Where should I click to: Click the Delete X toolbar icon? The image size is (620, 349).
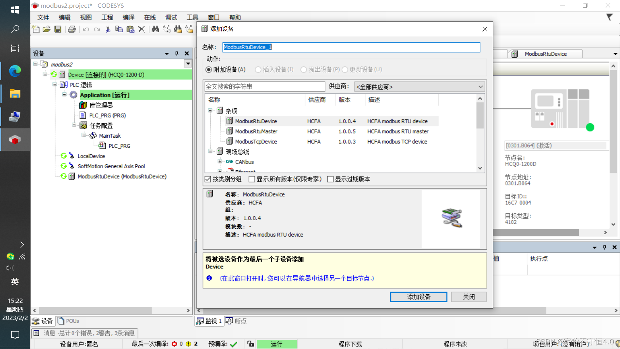click(141, 29)
